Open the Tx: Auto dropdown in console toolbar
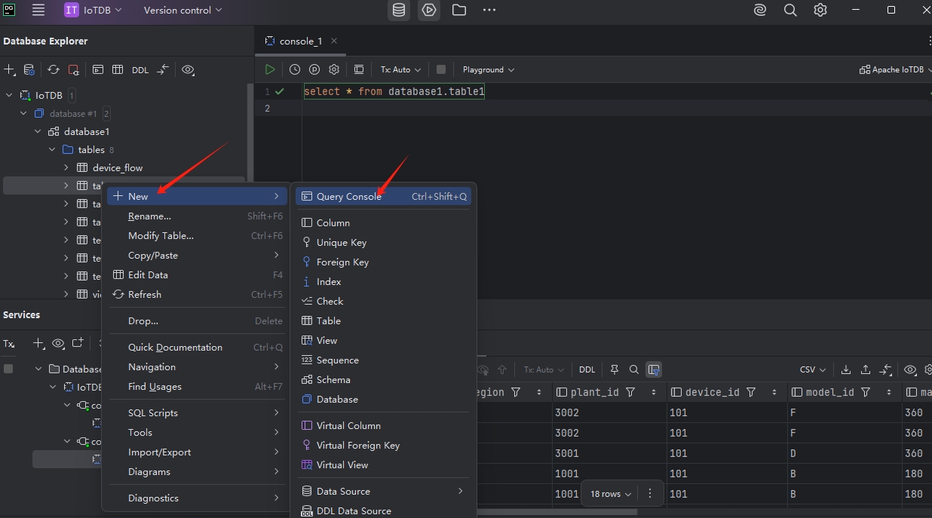This screenshot has height=518, width=932. [x=400, y=69]
